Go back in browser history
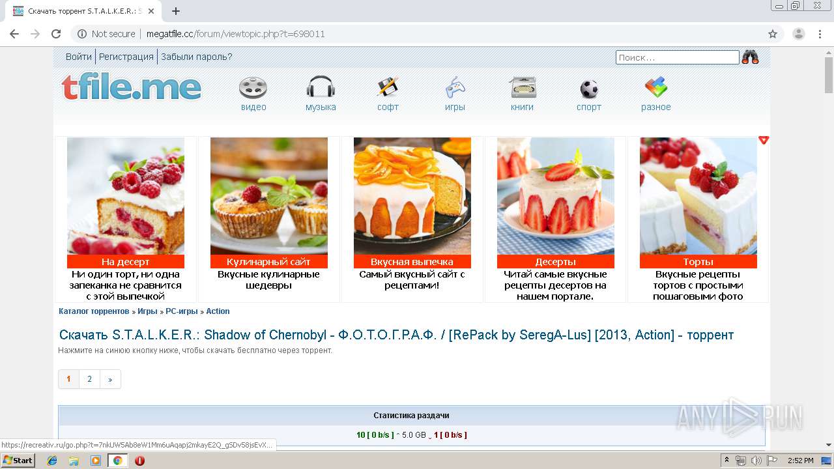834x469 pixels. (x=14, y=34)
